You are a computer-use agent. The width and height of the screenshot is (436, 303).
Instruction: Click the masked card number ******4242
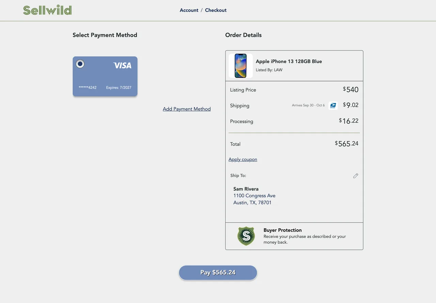tap(88, 88)
